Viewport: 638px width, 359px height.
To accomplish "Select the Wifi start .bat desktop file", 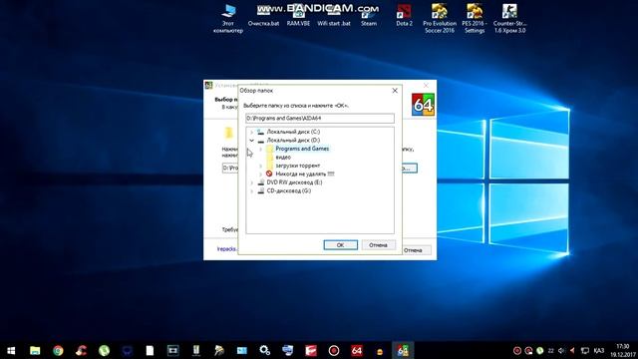I will pos(334,16).
